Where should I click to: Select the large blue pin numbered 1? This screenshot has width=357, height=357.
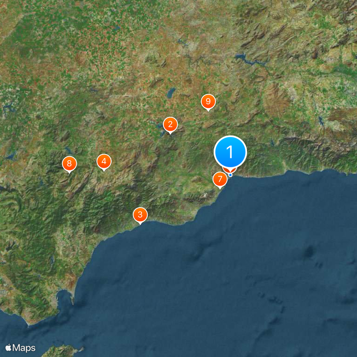[x=230, y=152]
